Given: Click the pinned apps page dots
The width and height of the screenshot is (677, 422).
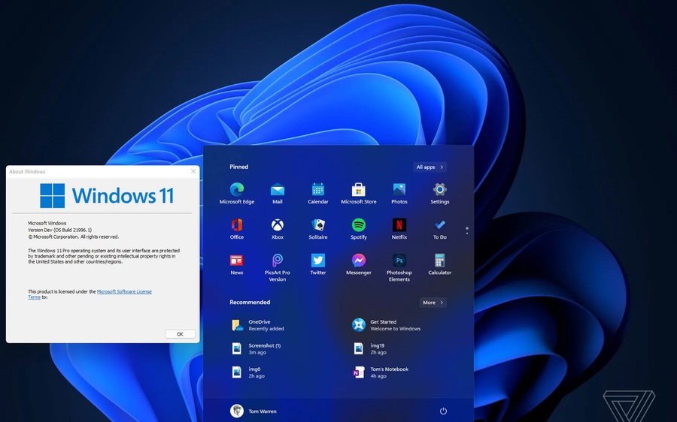Looking at the screenshot, I should (x=466, y=231).
